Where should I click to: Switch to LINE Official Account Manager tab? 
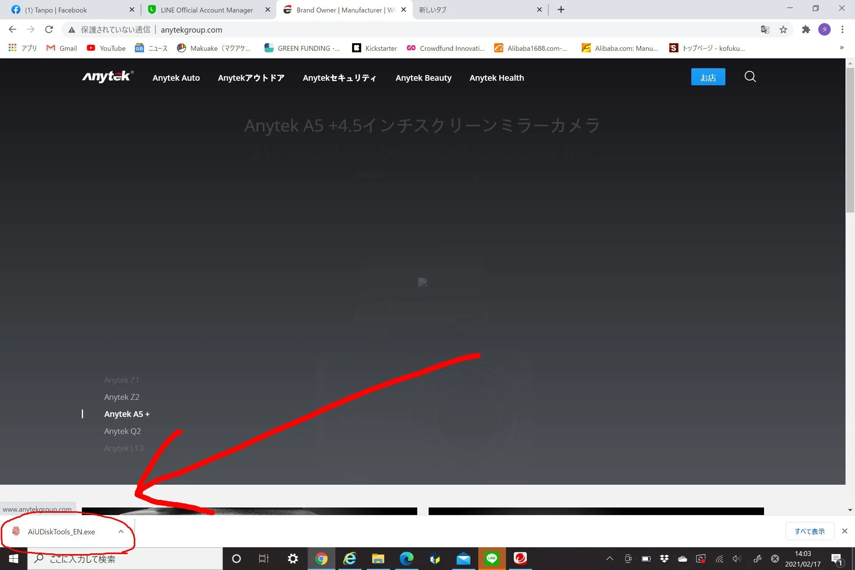click(x=207, y=10)
